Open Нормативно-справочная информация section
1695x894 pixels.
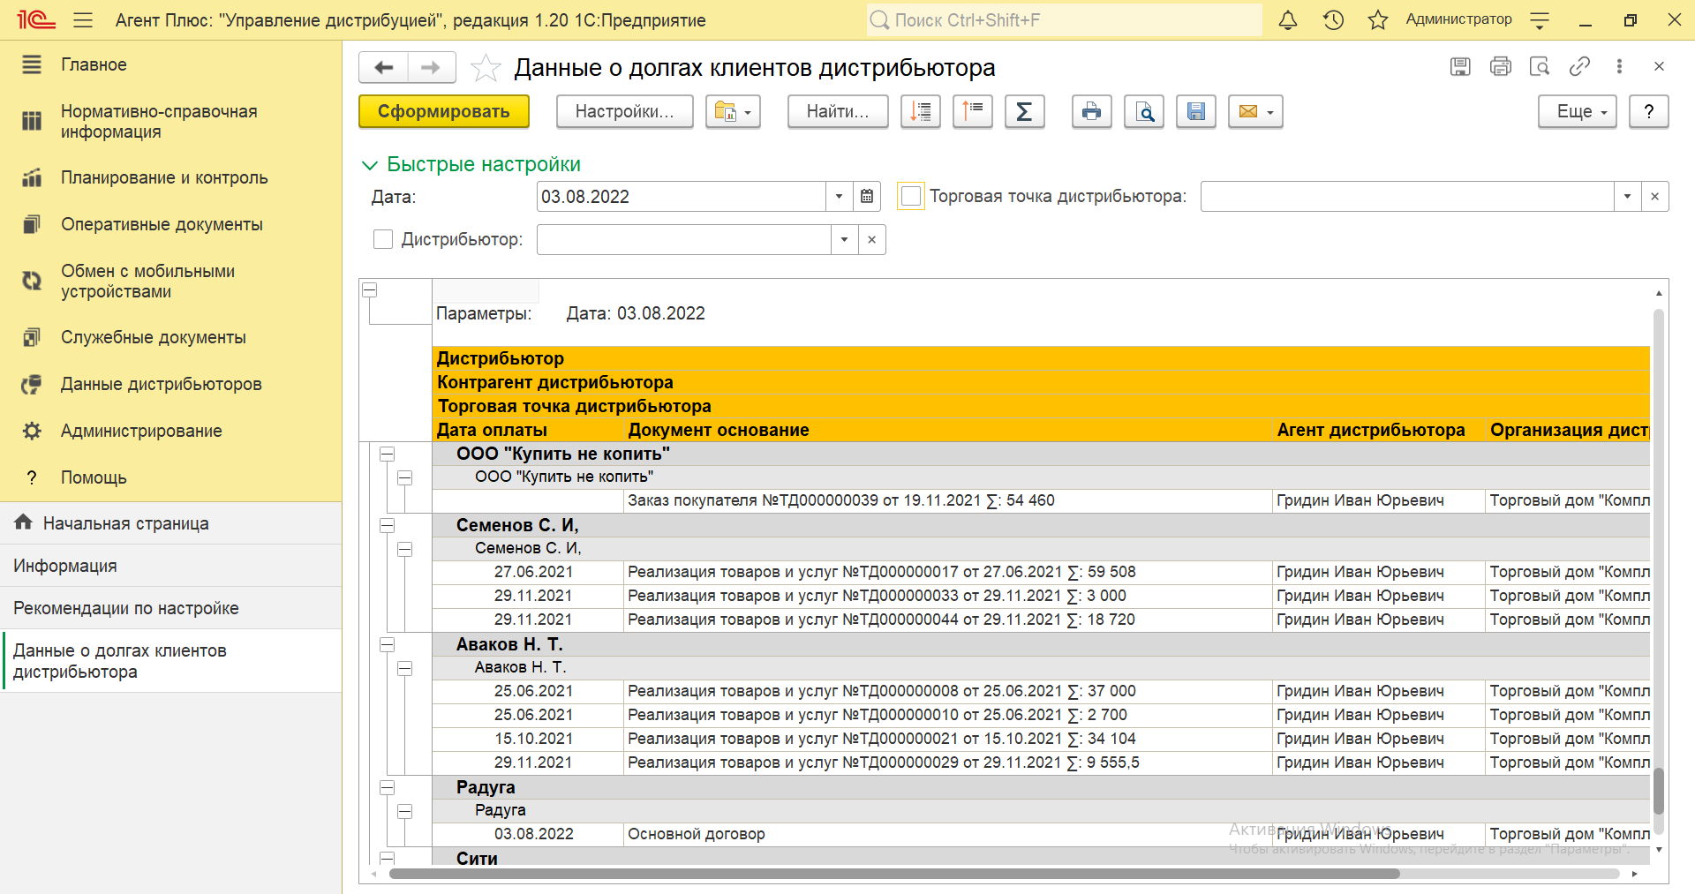(171, 122)
